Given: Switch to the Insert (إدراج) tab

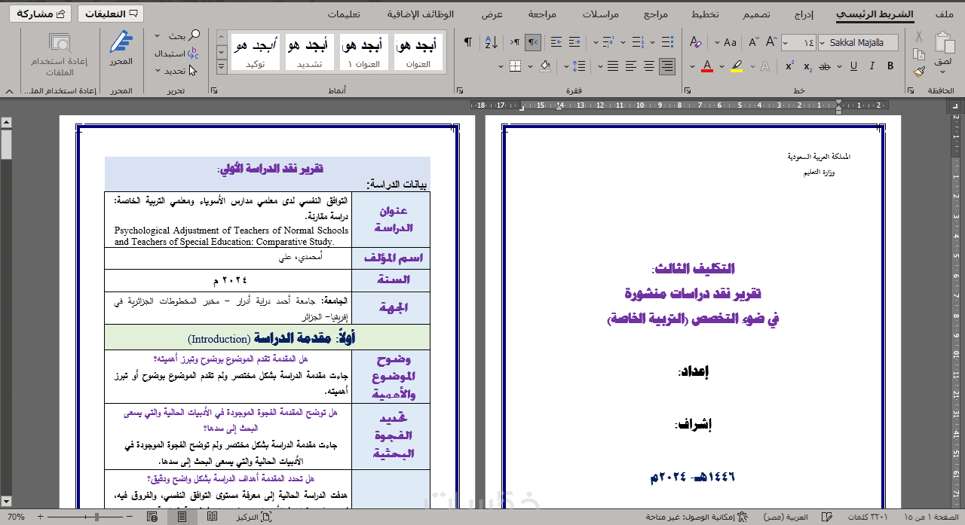Looking at the screenshot, I should pyautogui.click(x=804, y=14).
